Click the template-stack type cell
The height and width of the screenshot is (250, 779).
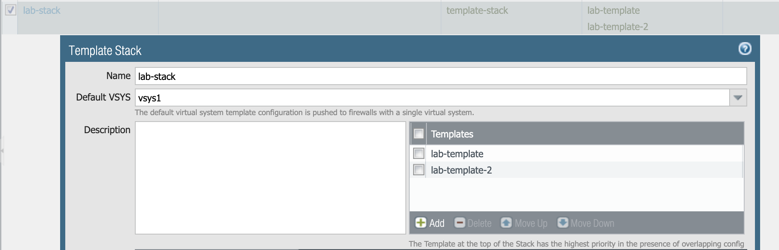pos(477,10)
